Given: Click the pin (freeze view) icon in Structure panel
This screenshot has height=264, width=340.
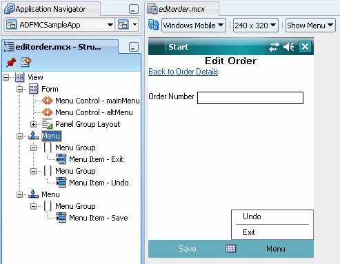Looking at the screenshot, I should pyautogui.click(x=11, y=62).
